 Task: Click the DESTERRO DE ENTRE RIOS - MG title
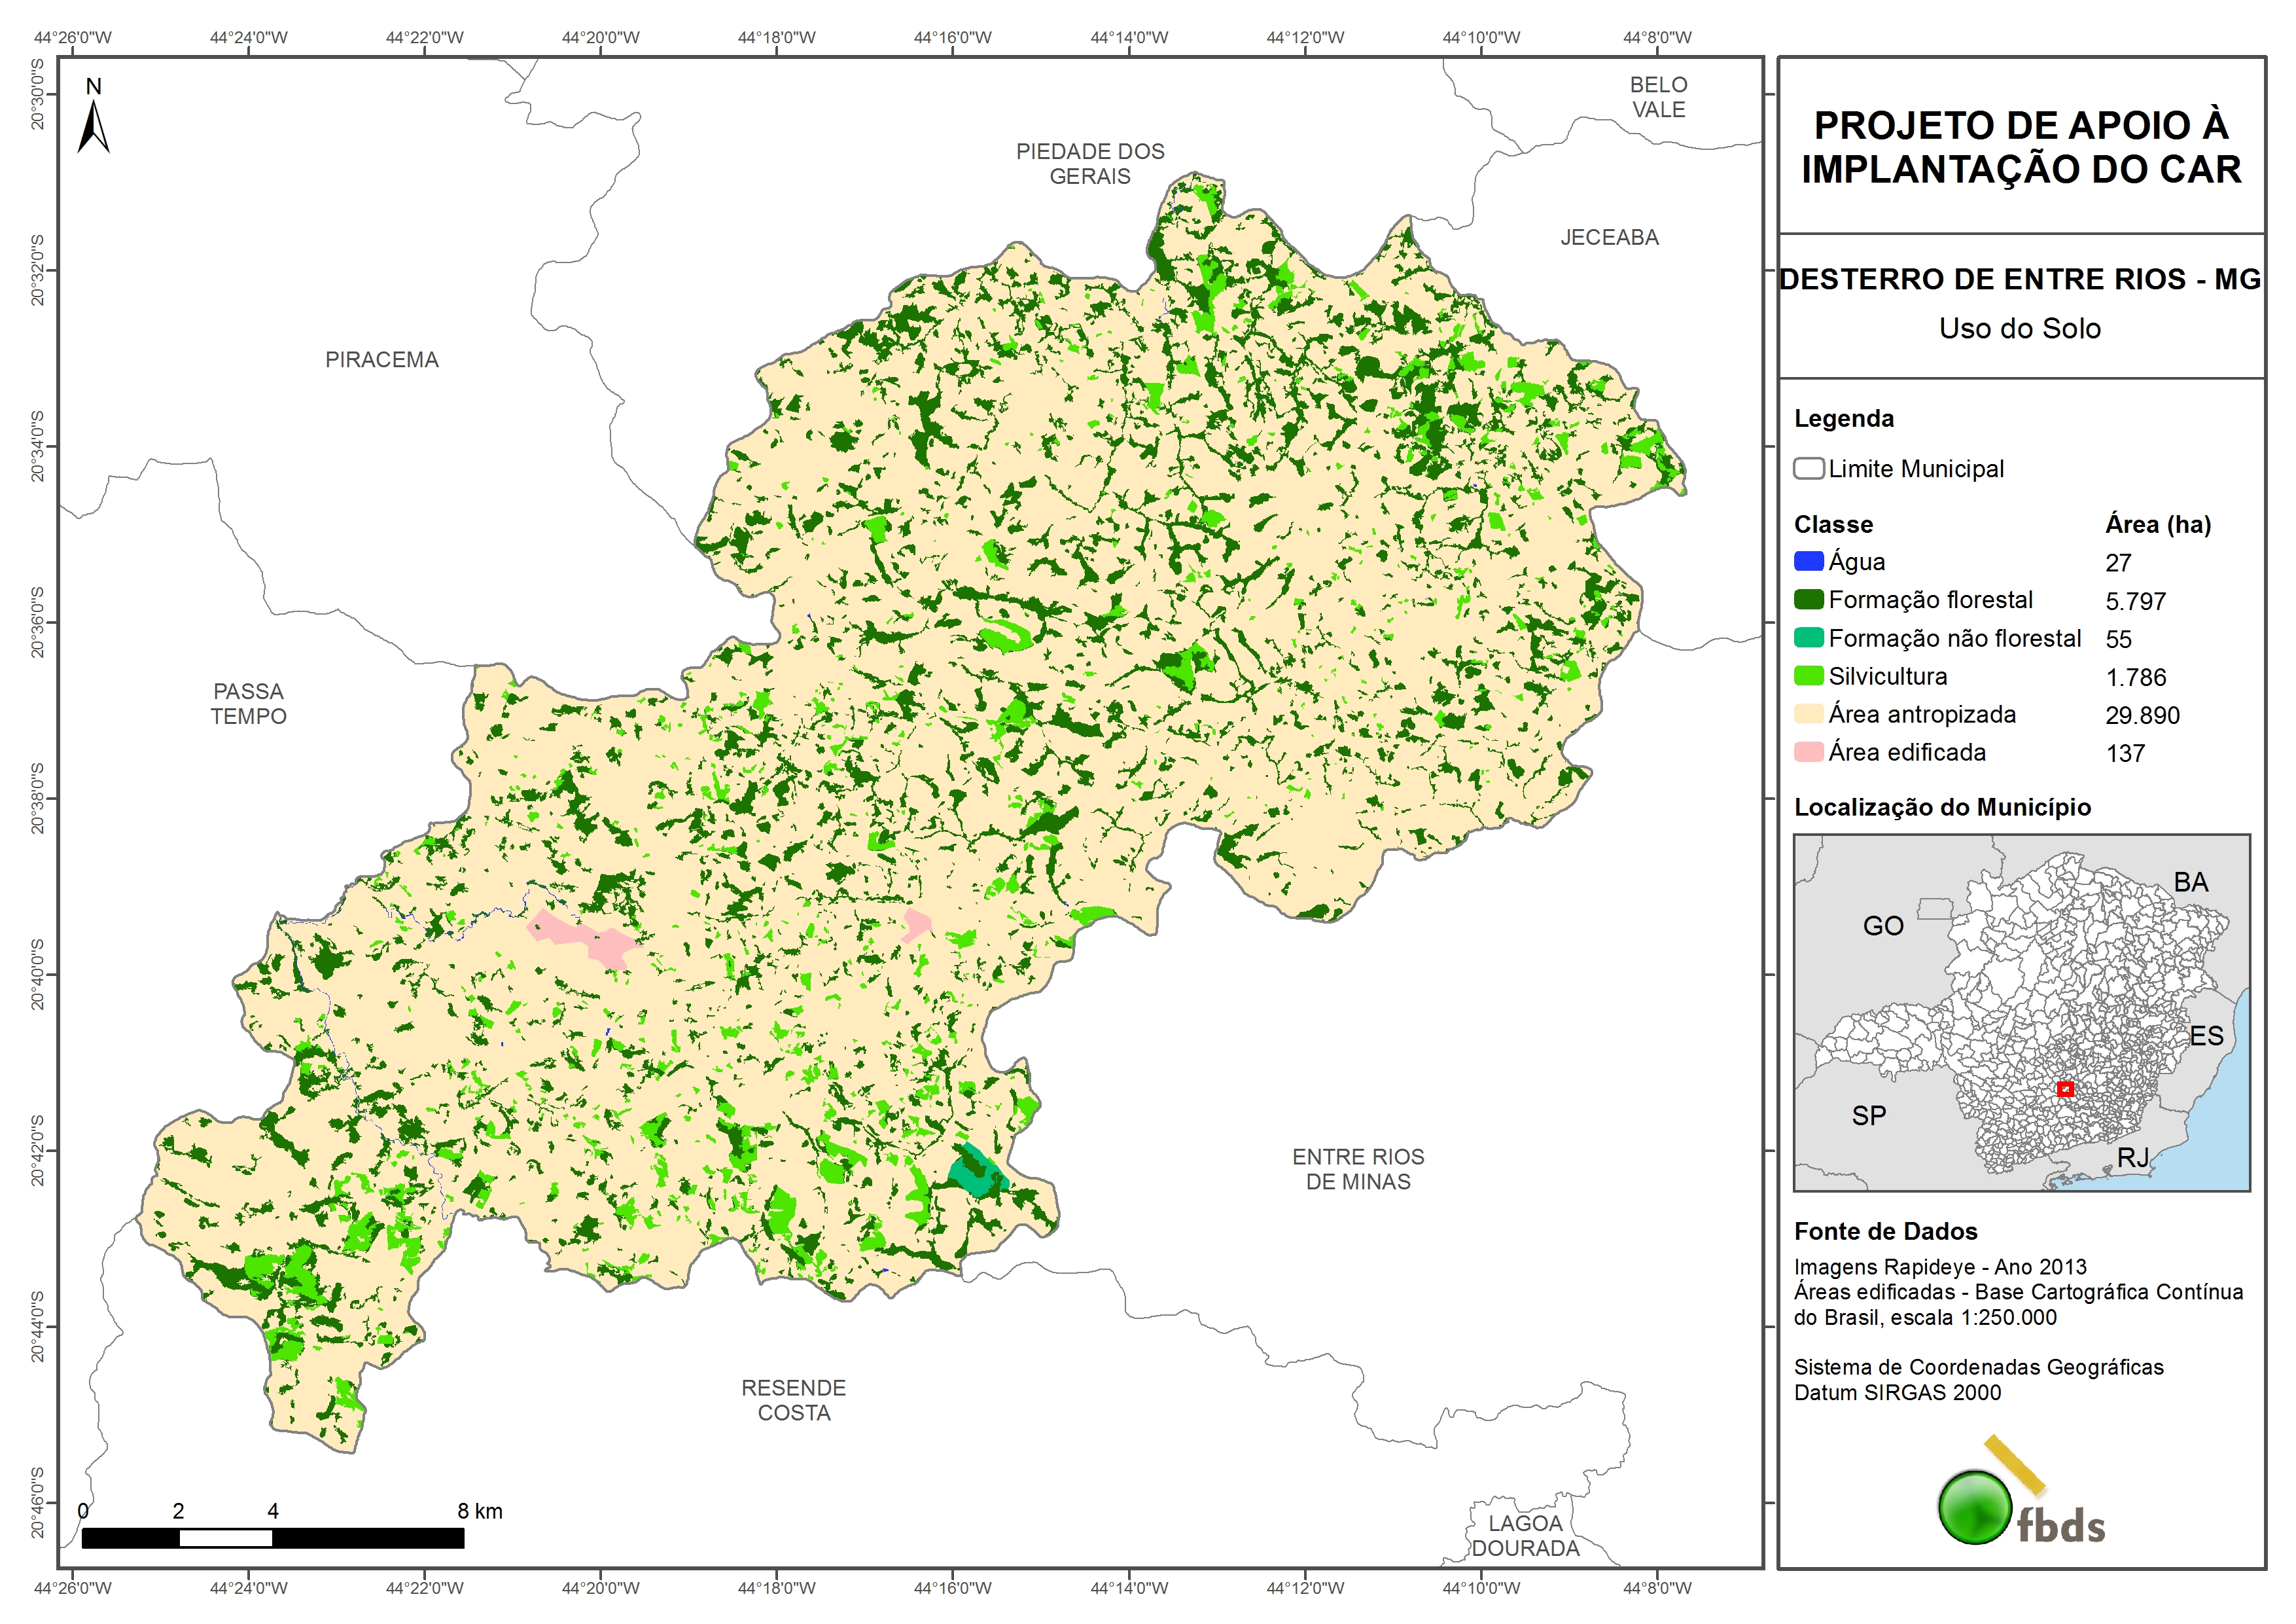[2020, 279]
